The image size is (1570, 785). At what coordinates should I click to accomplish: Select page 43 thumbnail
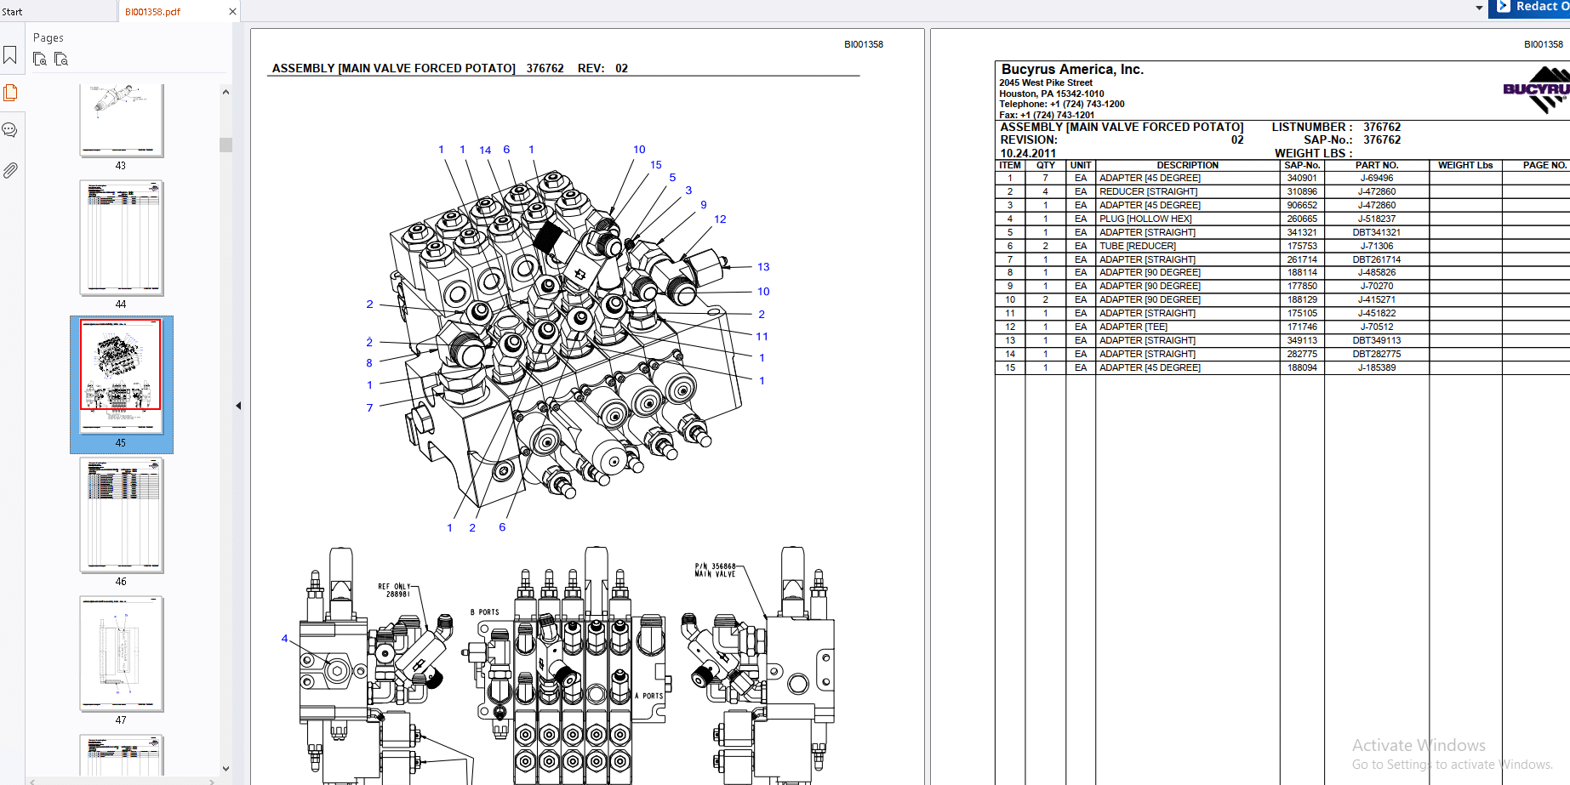[122, 119]
